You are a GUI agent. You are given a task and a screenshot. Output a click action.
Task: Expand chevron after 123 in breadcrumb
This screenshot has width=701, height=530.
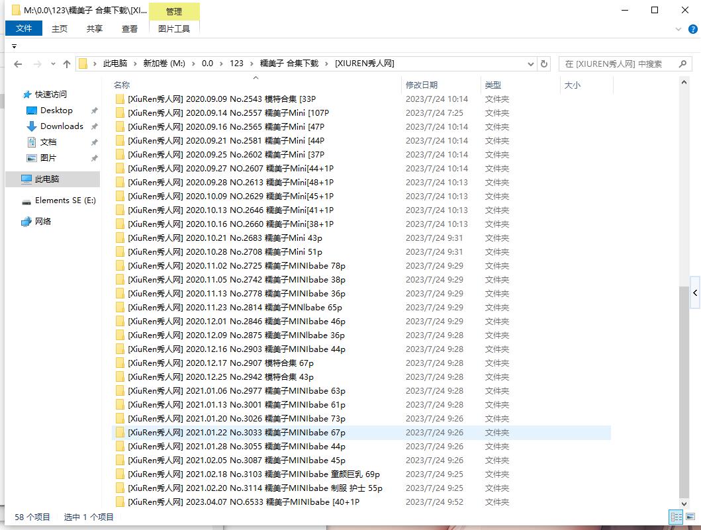tap(252, 64)
